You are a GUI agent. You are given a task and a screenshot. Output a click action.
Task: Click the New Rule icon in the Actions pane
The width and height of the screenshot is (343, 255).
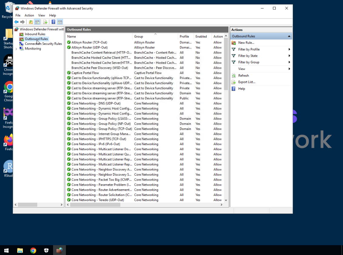234,42
